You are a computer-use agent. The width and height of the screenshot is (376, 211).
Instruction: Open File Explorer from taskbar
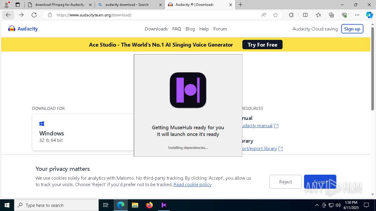click(x=135, y=205)
